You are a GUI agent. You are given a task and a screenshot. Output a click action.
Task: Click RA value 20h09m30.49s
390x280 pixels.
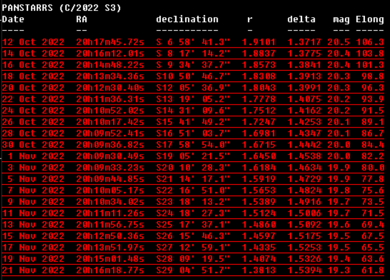click(x=110, y=156)
